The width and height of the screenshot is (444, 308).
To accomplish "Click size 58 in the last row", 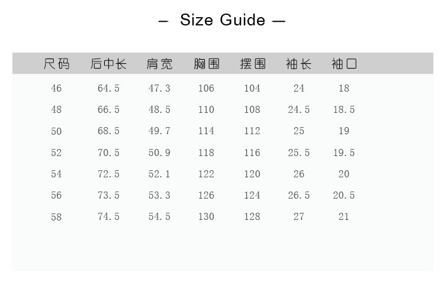I will [x=56, y=217].
